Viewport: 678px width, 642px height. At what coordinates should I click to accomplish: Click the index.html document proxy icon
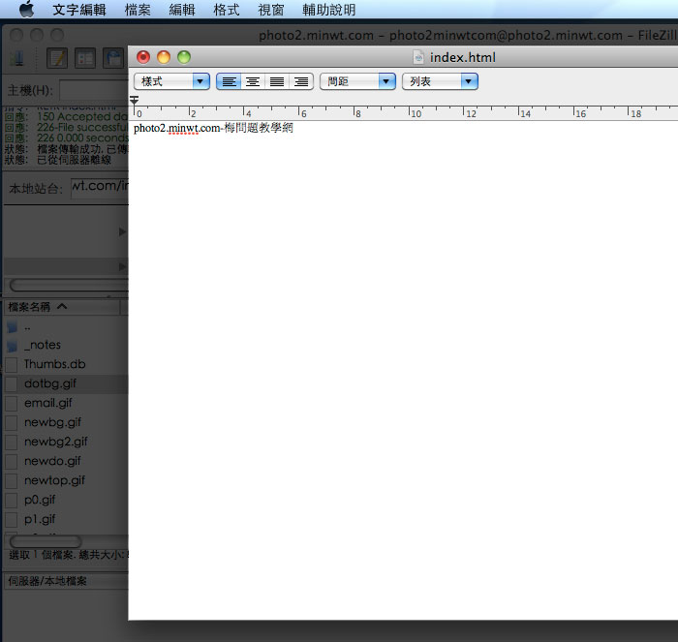pos(418,57)
